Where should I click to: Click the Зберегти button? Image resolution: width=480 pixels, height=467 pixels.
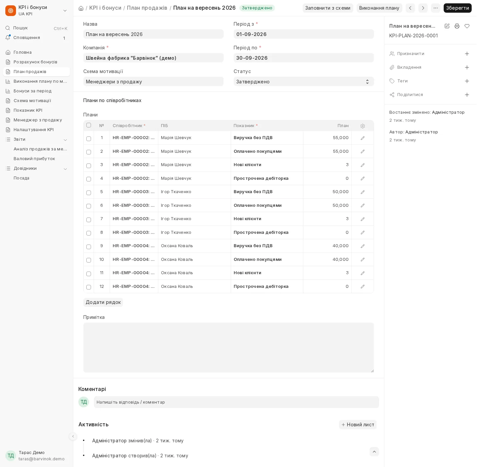pos(457,8)
